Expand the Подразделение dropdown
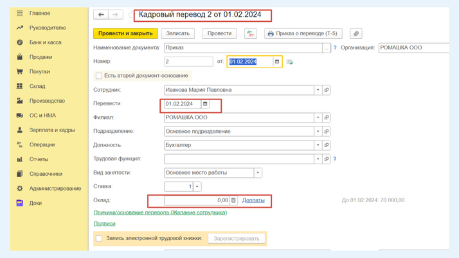The image size is (459, 258). [x=318, y=132]
